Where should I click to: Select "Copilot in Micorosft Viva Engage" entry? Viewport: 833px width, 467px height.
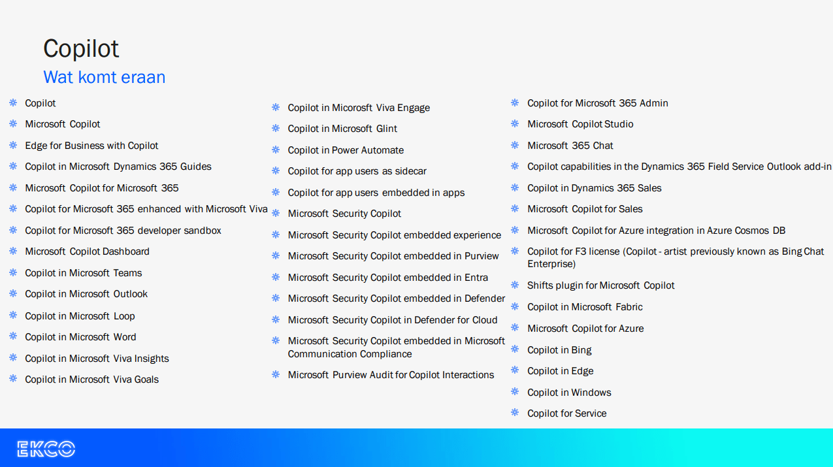click(x=358, y=107)
